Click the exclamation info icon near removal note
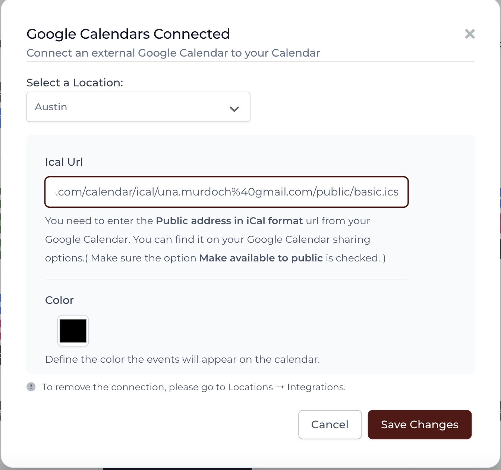The height and width of the screenshot is (470, 501). pos(31,387)
